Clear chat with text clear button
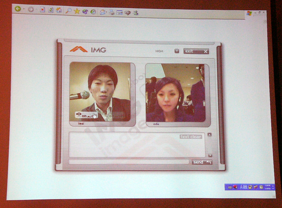This screenshot has width=282, height=208. pyautogui.click(x=190, y=137)
